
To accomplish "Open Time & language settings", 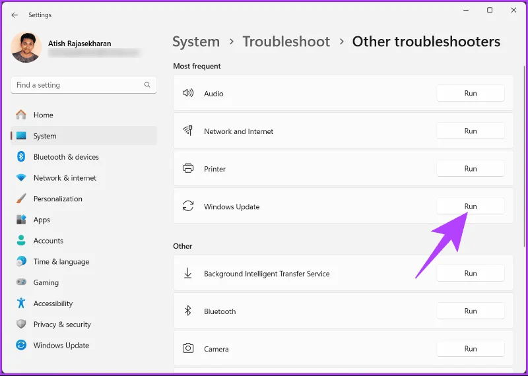I will 84,261.
